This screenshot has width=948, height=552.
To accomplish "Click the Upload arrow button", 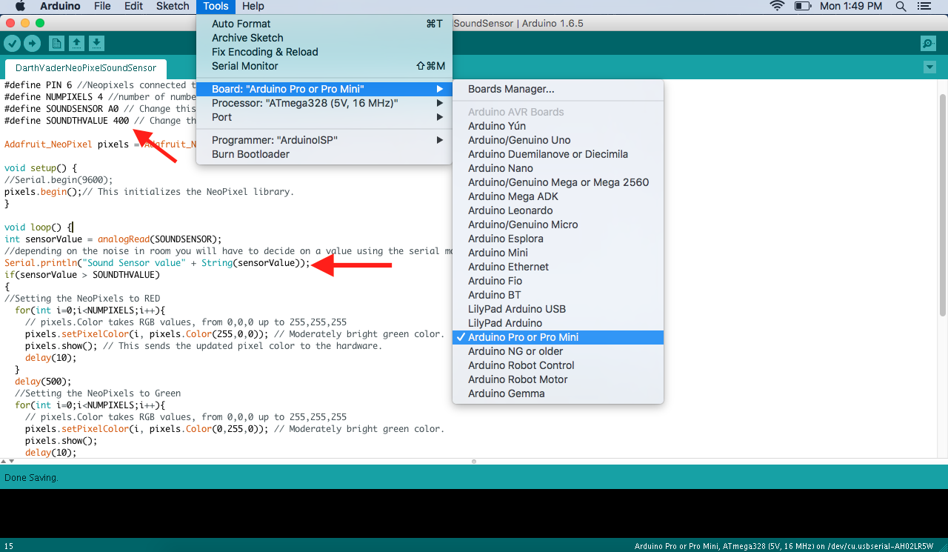I will click(32, 43).
